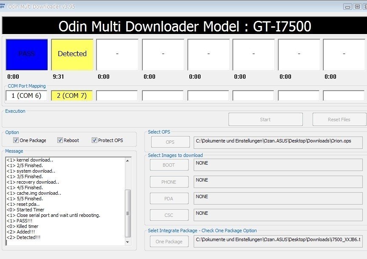Click the '<1> system download..' log line
The image size is (367, 259).
[31, 171]
